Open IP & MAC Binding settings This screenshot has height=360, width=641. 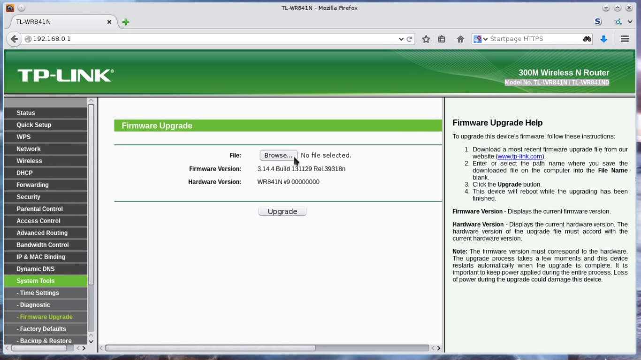(46, 257)
